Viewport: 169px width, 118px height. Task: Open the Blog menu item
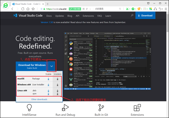click(x=70, y=16)
